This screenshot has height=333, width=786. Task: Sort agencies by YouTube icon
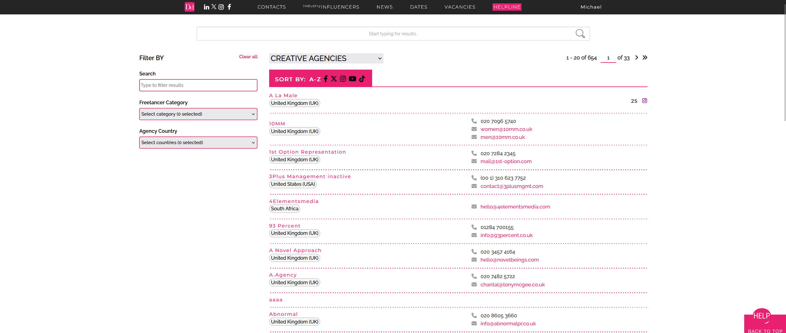coord(352,79)
